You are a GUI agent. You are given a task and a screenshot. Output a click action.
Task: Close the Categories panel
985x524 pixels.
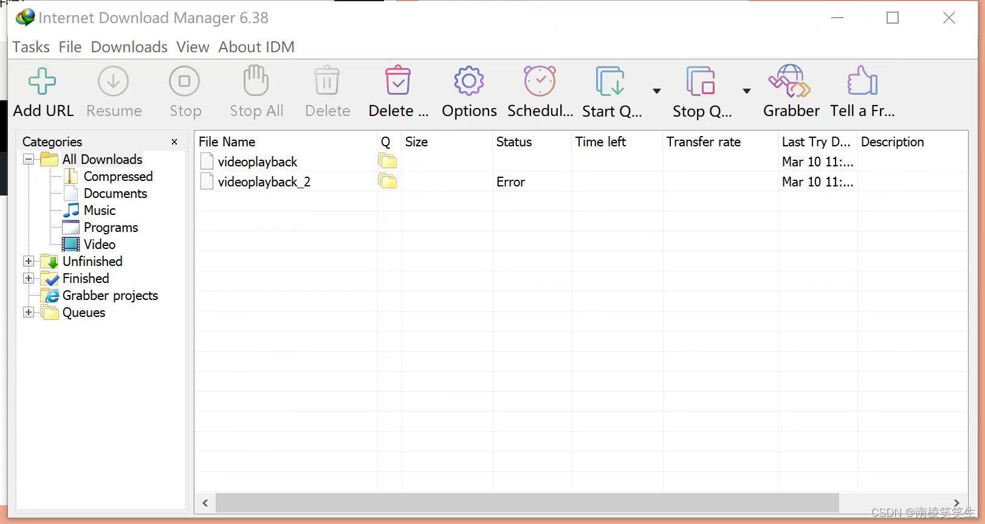pos(174,141)
